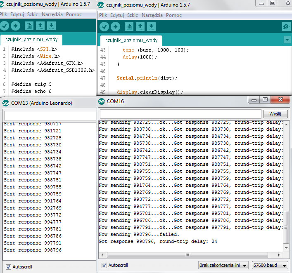Open 'Brak zakończenia linii' line ending dropdown
The image size is (292, 273).
point(223,265)
